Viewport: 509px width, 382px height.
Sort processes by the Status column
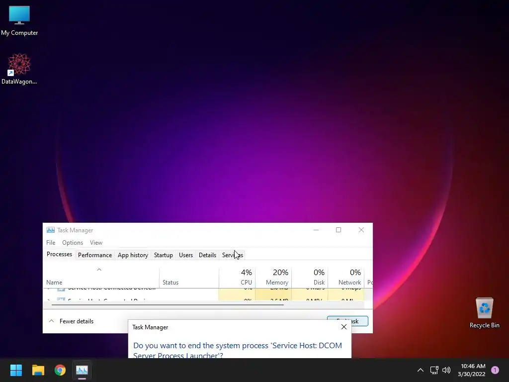click(x=189, y=278)
